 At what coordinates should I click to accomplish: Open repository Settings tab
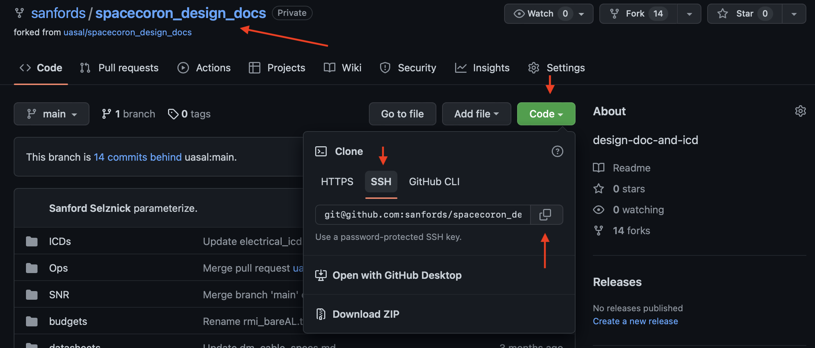point(556,68)
